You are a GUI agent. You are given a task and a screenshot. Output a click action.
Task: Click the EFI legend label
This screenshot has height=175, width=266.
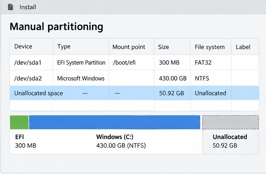tap(19, 137)
